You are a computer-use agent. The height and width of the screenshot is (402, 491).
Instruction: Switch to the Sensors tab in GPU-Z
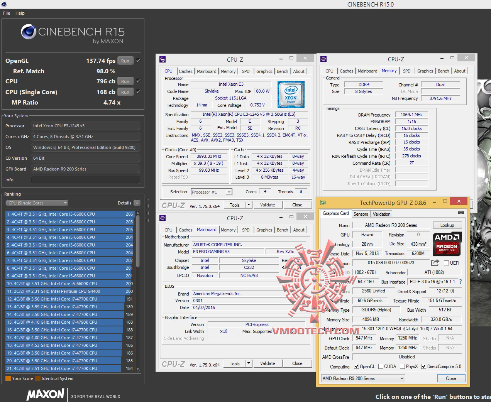coord(361,214)
